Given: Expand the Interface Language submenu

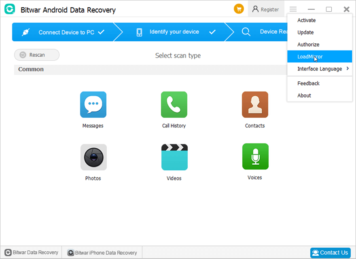Looking at the screenshot, I should (320, 69).
